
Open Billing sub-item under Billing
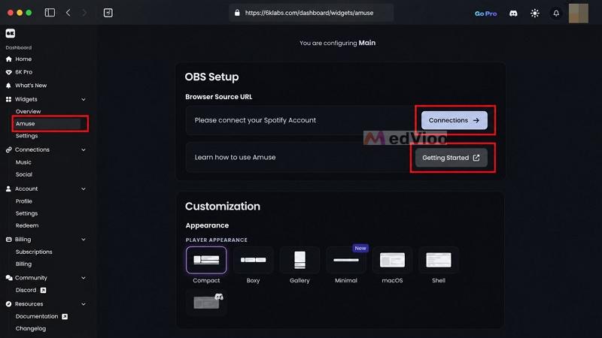23,264
